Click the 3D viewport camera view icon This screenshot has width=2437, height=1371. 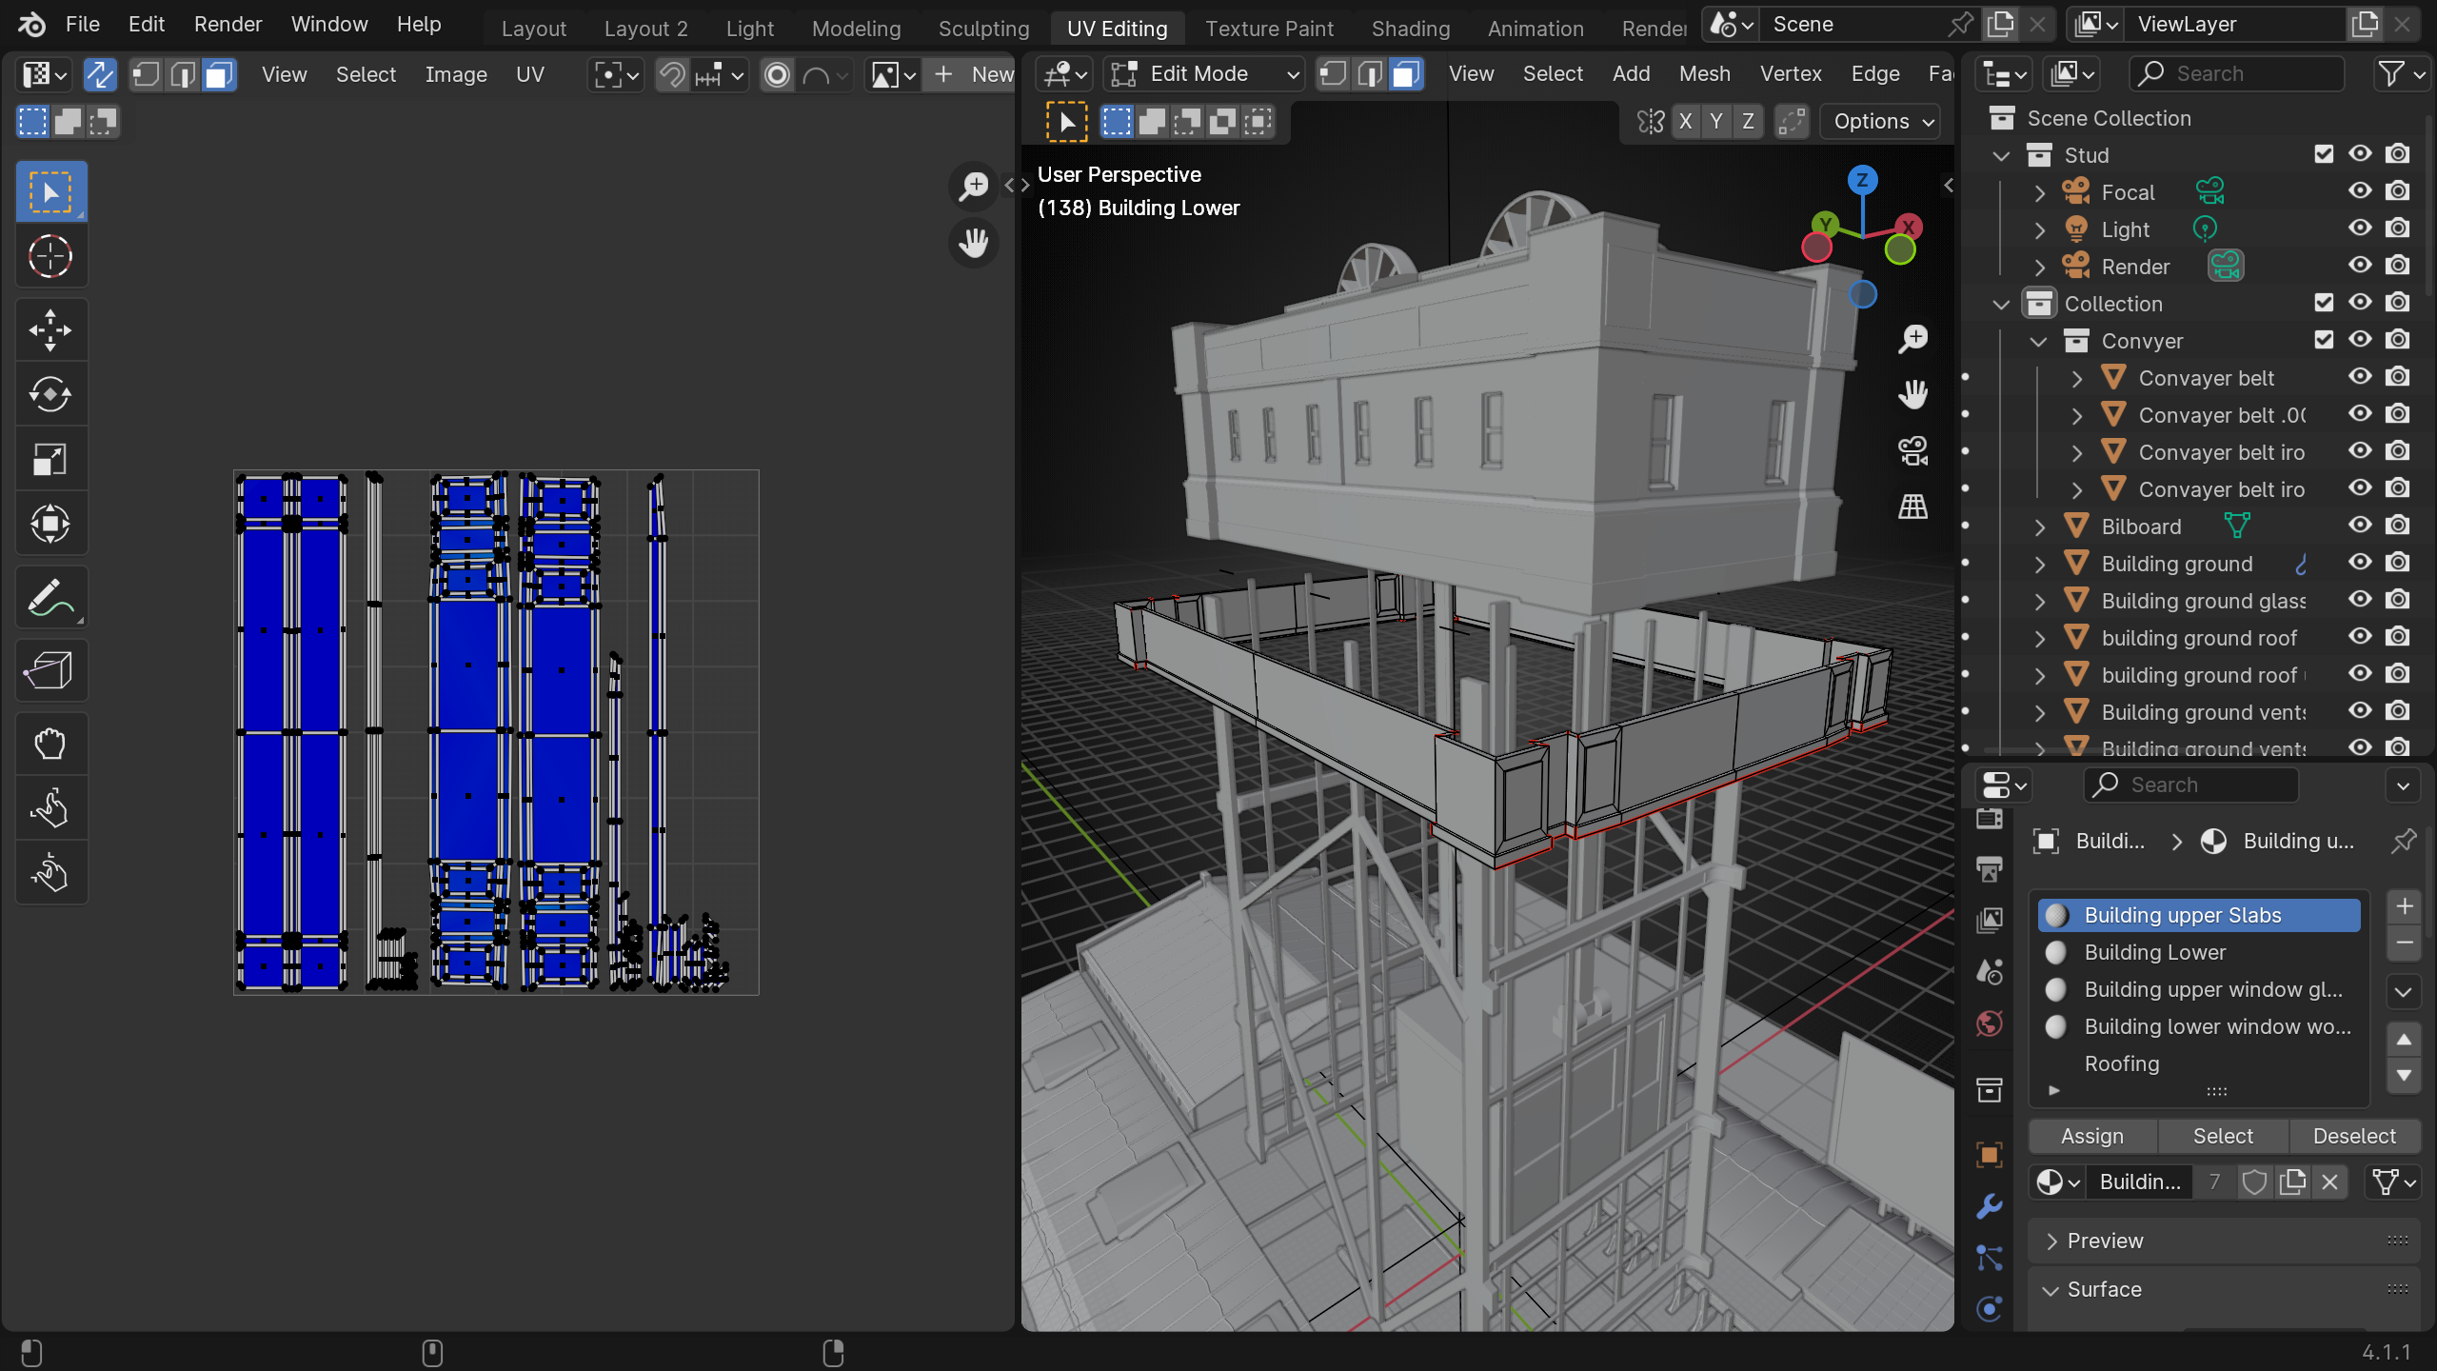click(x=1912, y=450)
